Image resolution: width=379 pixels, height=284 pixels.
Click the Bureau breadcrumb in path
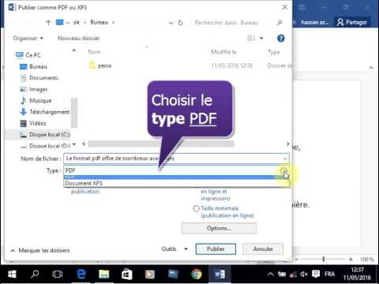[99, 23]
